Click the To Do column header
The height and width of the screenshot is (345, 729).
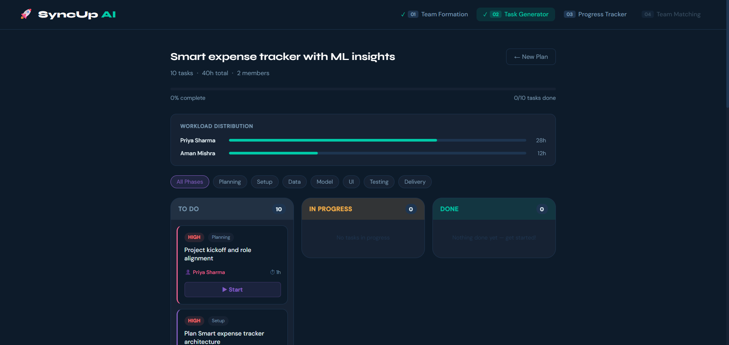click(x=232, y=209)
